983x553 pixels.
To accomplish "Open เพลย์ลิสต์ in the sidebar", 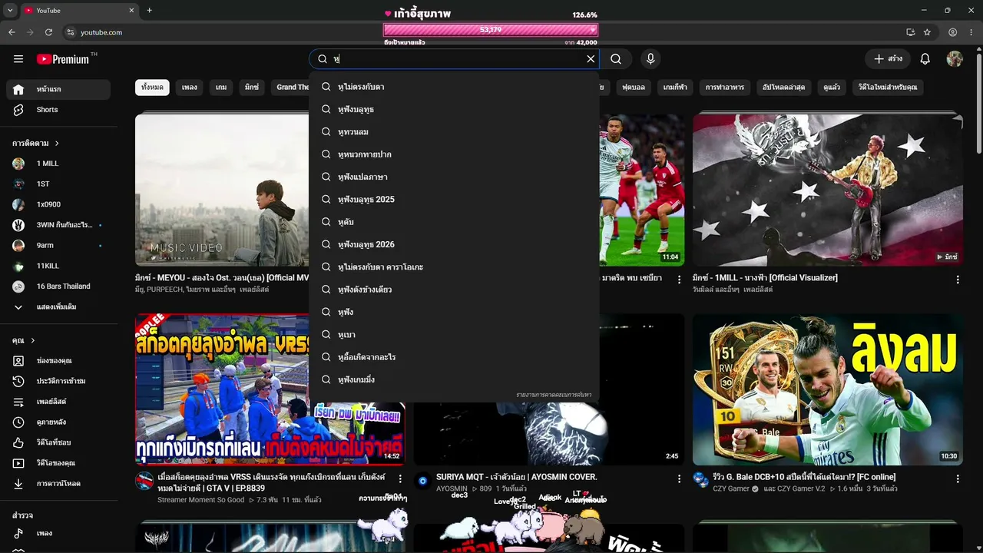I will (58, 402).
